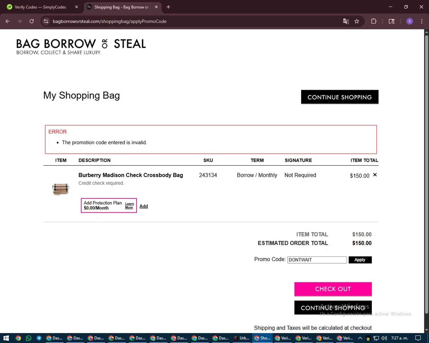Open the network status tray icon
This screenshot has width=429, height=343.
click(x=376, y=338)
